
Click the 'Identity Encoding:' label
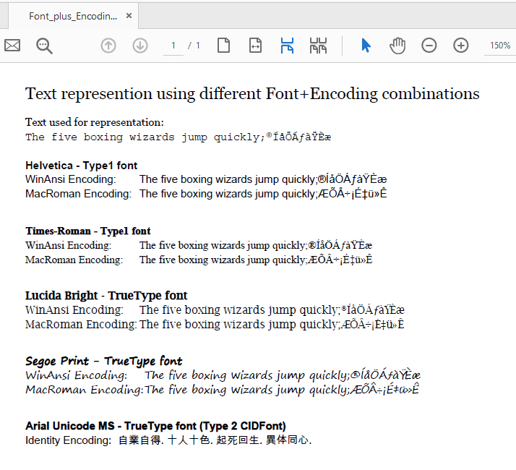coord(69,440)
